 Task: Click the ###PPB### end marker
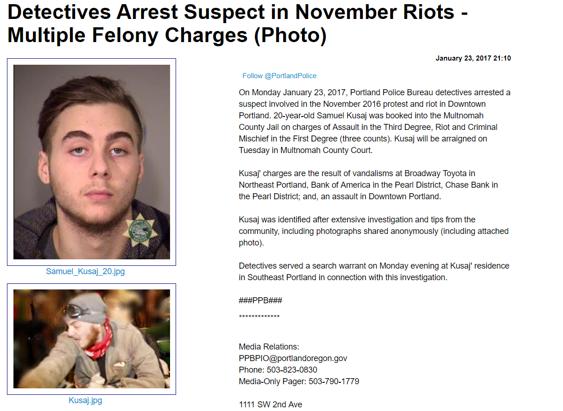tap(260, 301)
